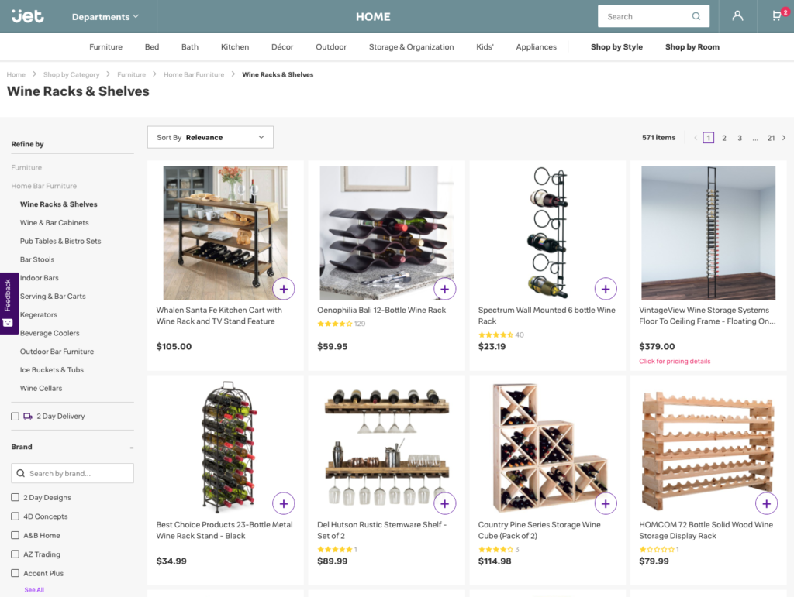Open the Feedback side tab
Screen dimensions: 794x597
(9, 304)
